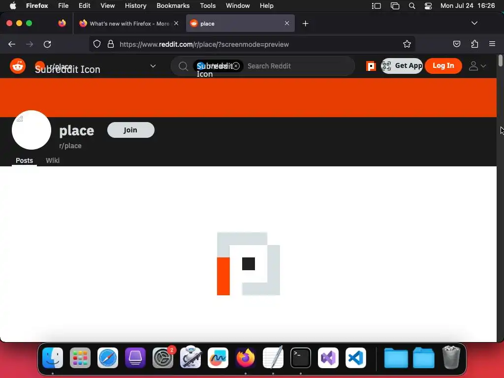Open the Firefox extensions puzzle icon
The width and height of the screenshot is (504, 378).
tap(474, 44)
